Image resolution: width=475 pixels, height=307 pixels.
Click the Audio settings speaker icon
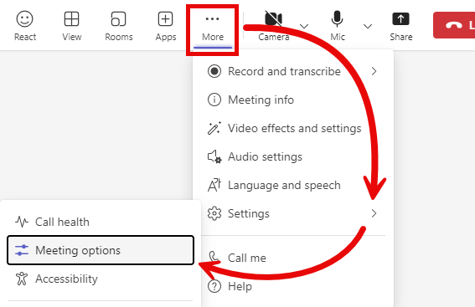coord(214,156)
